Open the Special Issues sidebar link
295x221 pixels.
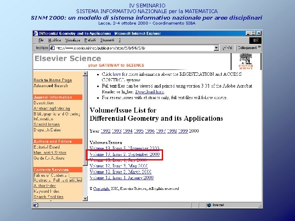46,124
